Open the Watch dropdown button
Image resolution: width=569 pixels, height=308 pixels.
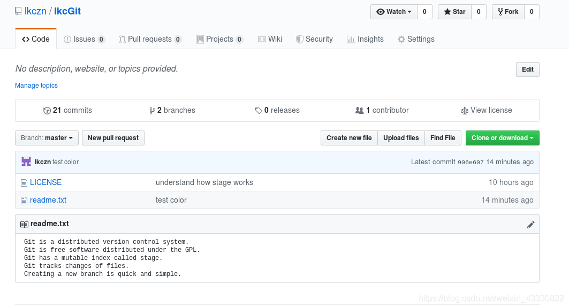tap(394, 12)
